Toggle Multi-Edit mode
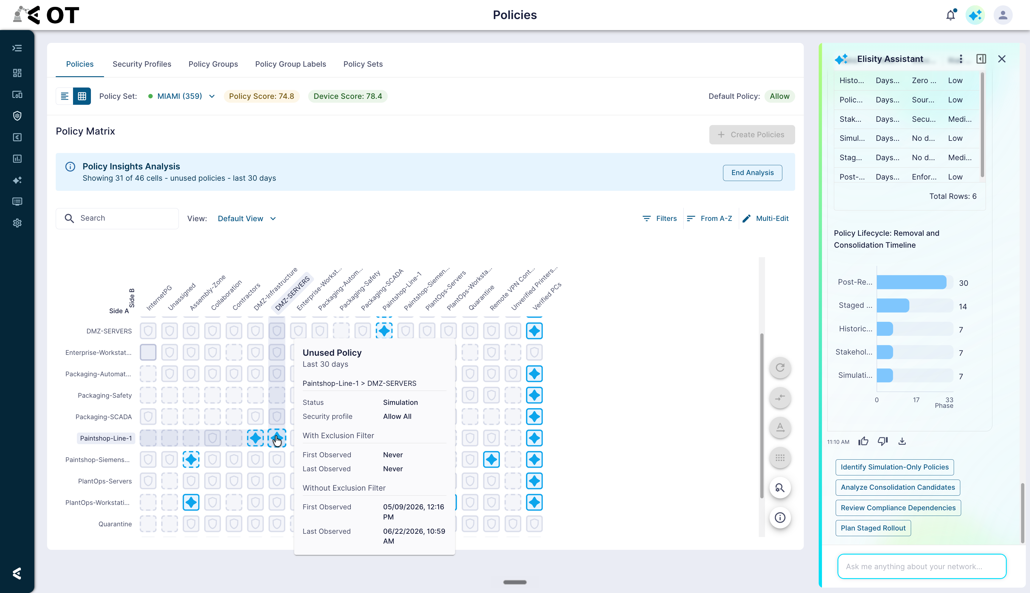Viewport: 1030px width, 593px height. coord(765,219)
